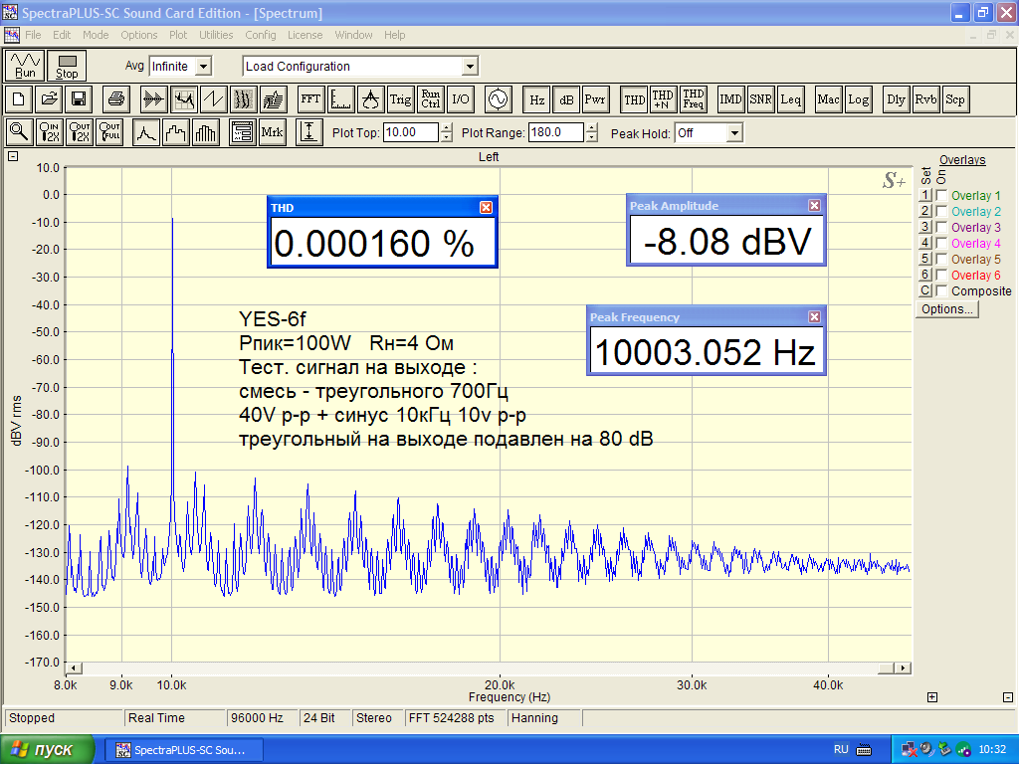The width and height of the screenshot is (1019, 764).
Task: Enable the Overlay 2 checkbox
Action: pos(941,211)
